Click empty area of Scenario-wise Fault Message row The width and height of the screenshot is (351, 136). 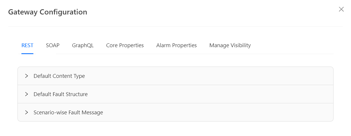(x=204, y=113)
